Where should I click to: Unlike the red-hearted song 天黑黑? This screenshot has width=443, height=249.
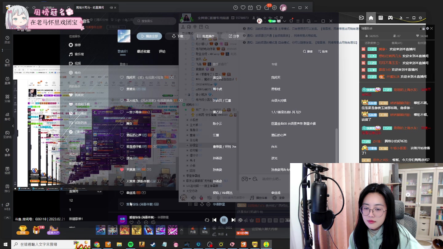tap(122, 169)
